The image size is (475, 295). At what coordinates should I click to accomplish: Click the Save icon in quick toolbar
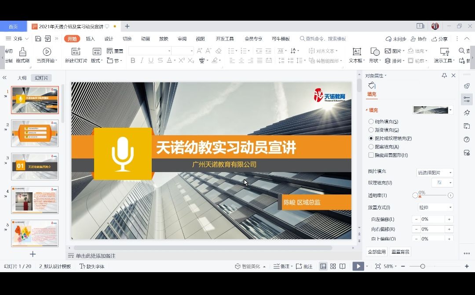(x=38, y=39)
